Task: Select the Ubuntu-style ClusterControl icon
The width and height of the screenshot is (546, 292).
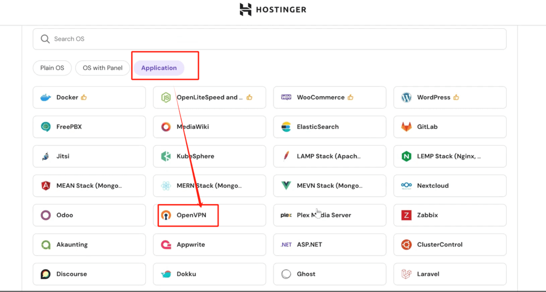Action: [406, 245]
